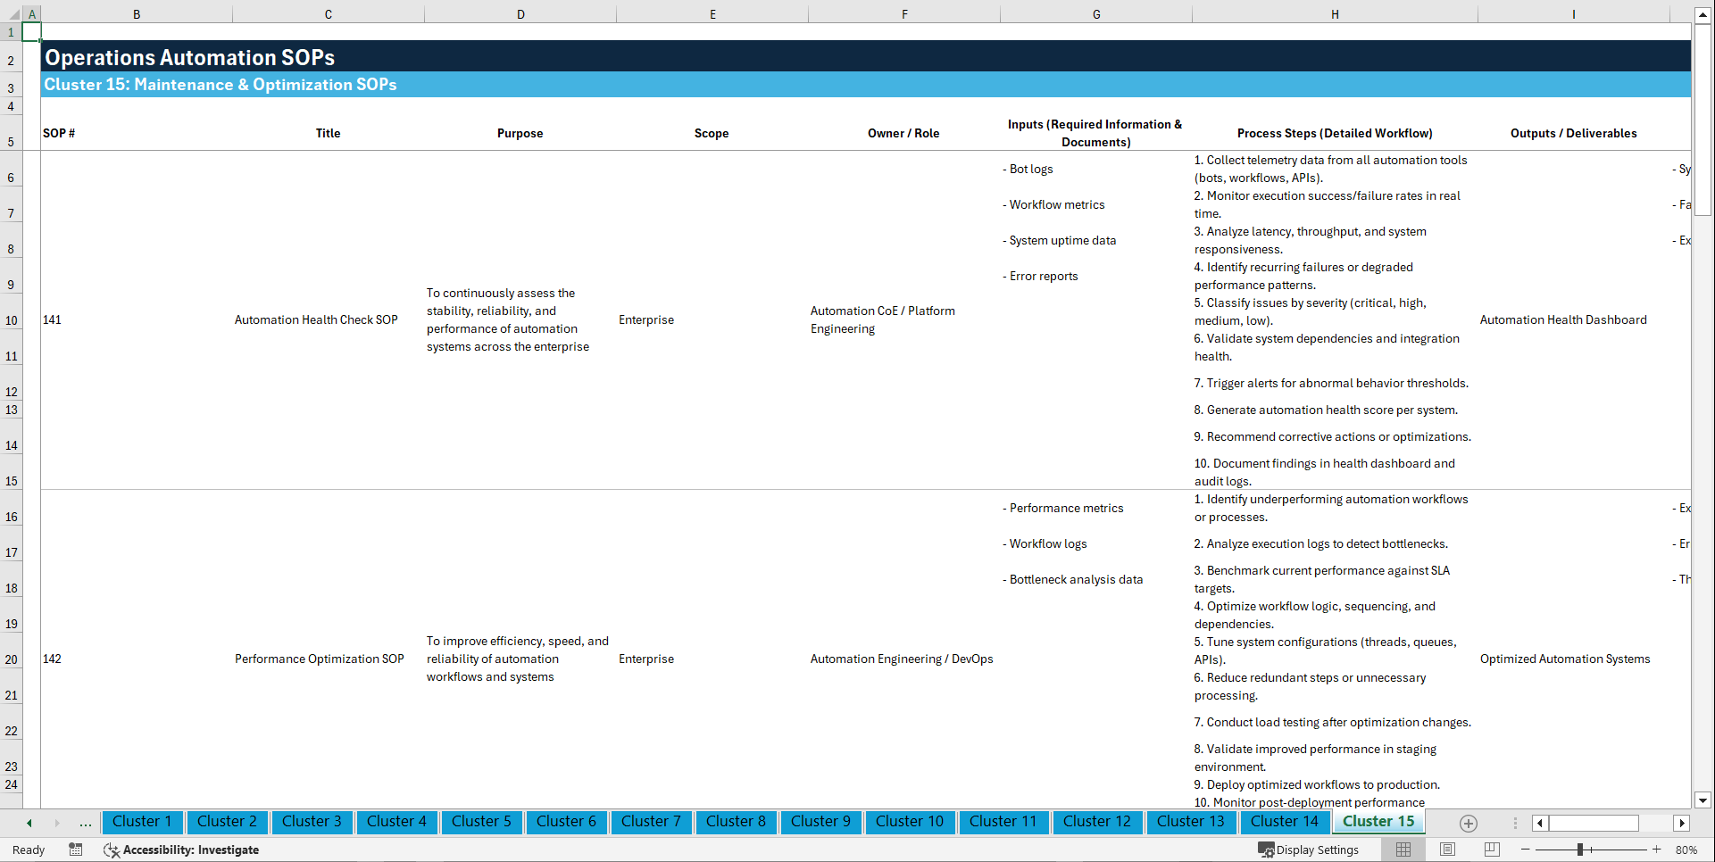Zoom in using the plus icon

click(x=1657, y=850)
